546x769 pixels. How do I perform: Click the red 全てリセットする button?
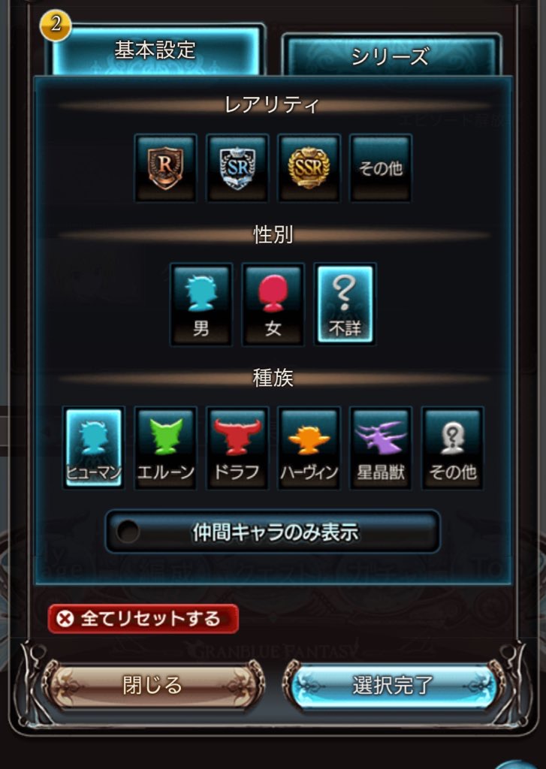(x=143, y=619)
